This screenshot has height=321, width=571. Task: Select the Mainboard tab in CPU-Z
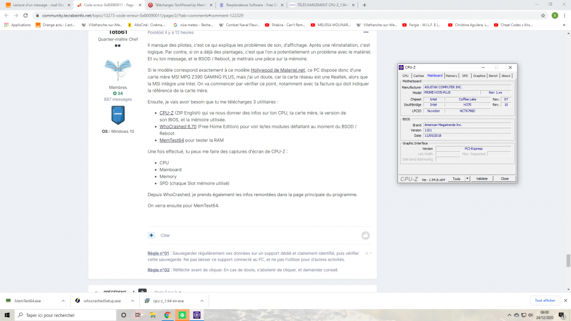pos(435,75)
